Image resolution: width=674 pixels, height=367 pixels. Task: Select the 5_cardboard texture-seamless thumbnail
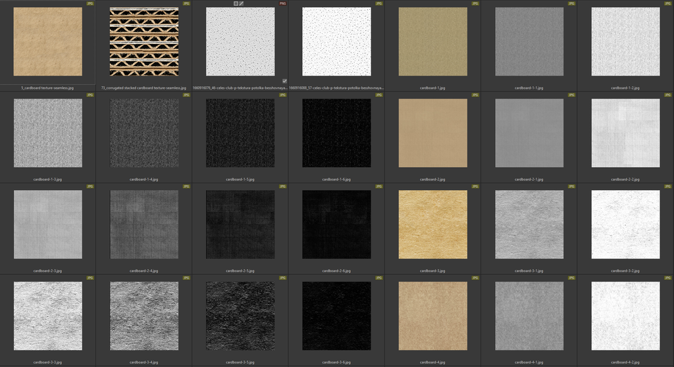pos(47,42)
